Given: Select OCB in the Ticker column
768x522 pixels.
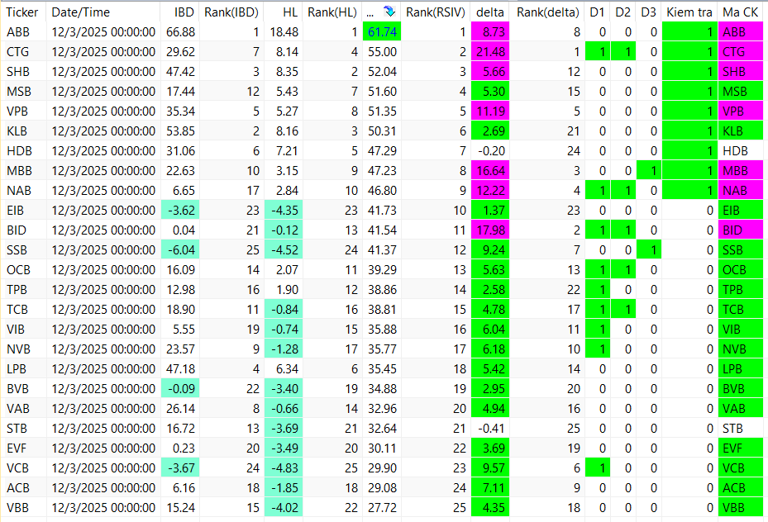Looking at the screenshot, I should point(18,269).
